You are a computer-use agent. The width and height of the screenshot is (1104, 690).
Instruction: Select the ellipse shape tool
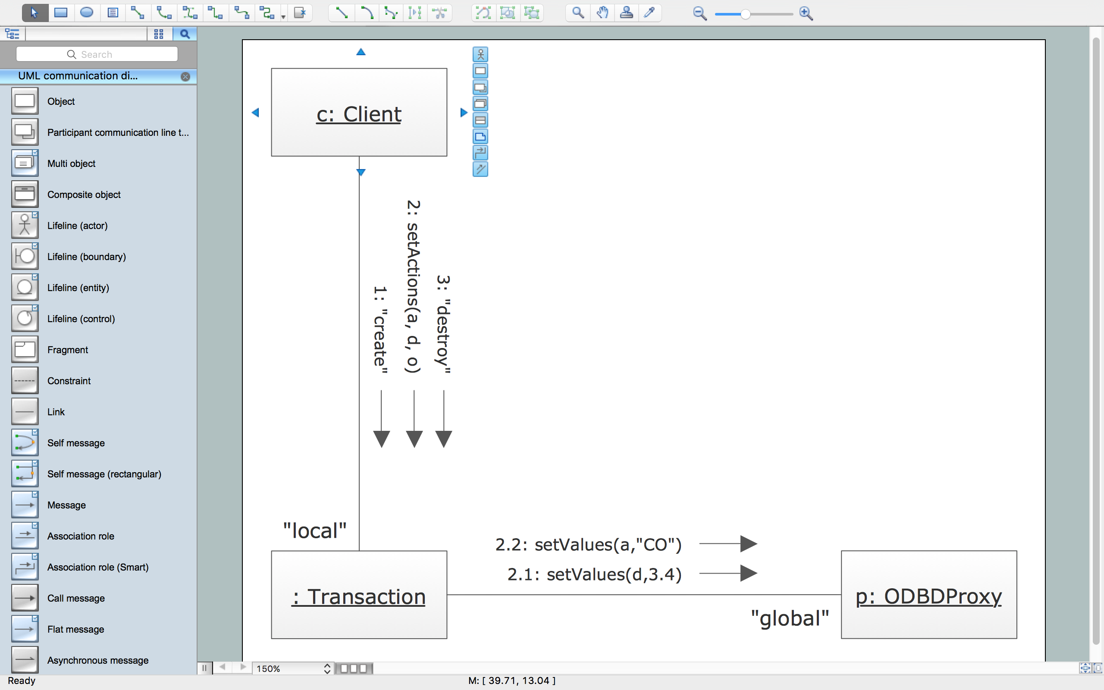[87, 13]
